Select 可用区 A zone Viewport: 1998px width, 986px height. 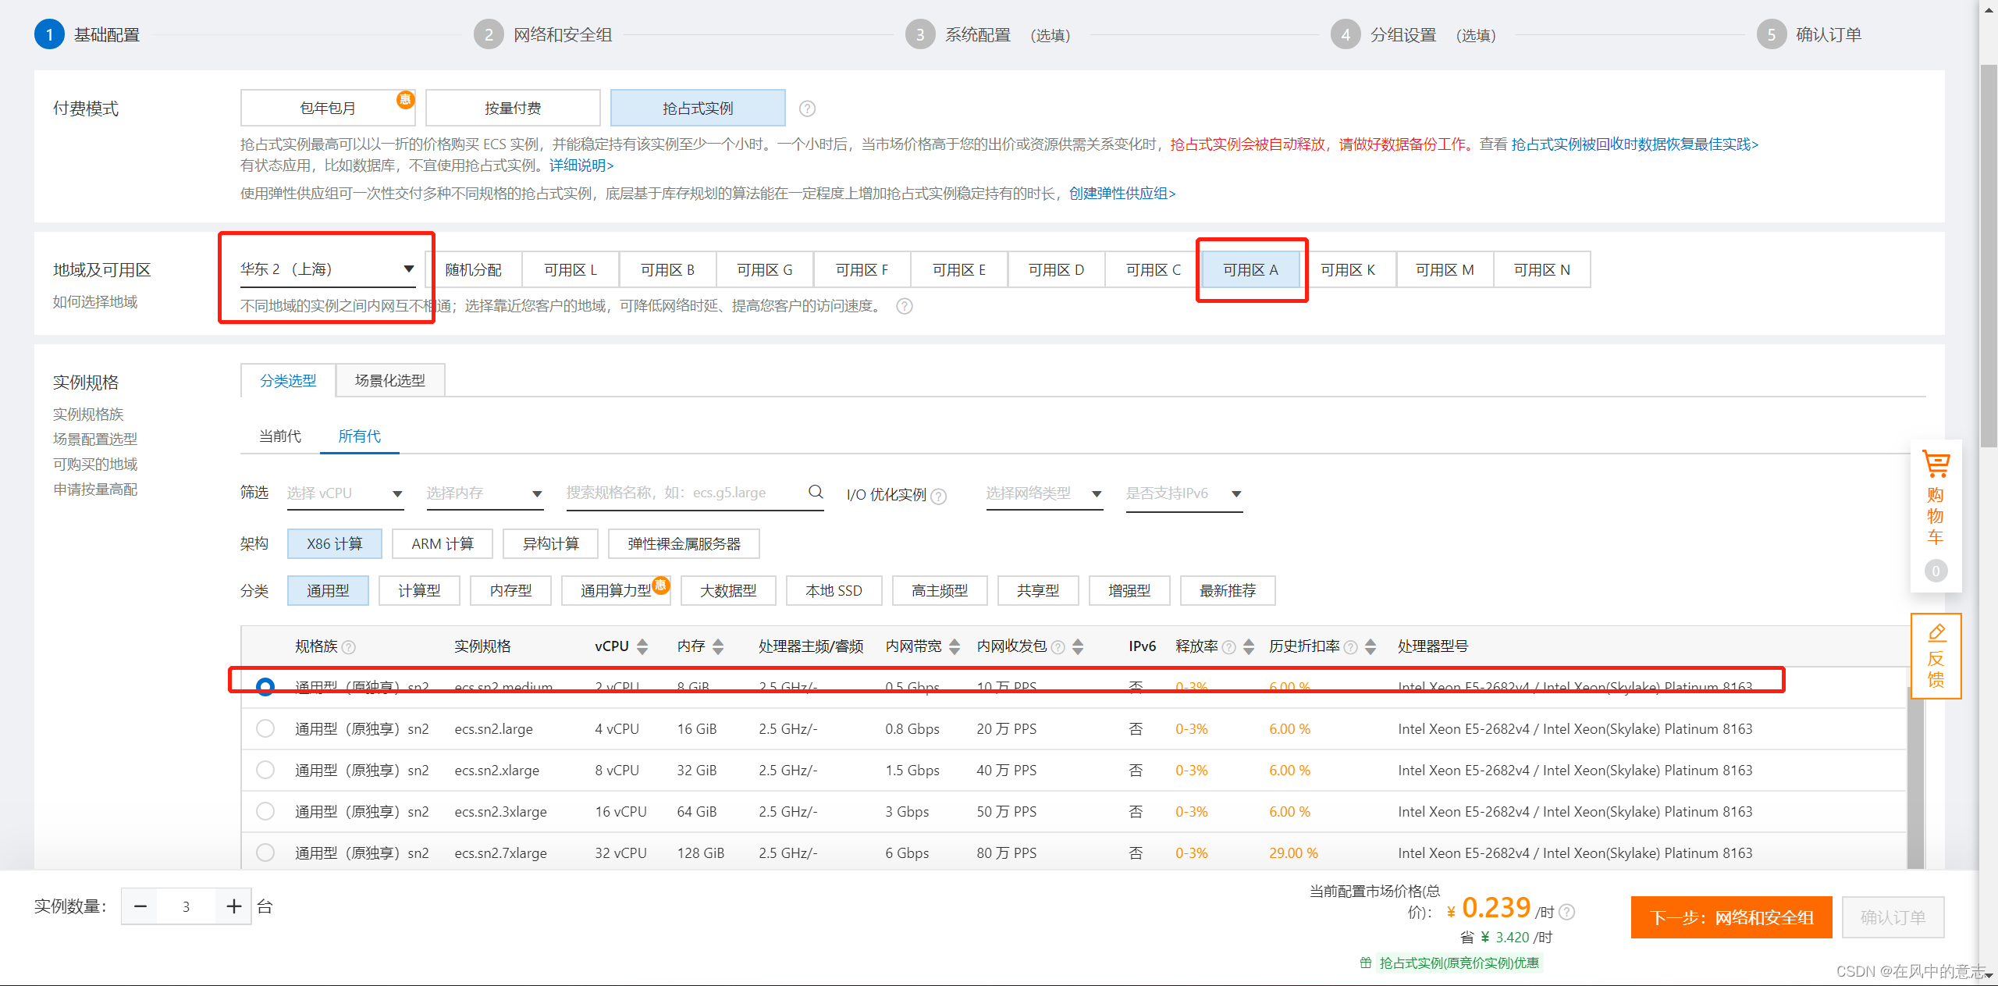pos(1251,269)
